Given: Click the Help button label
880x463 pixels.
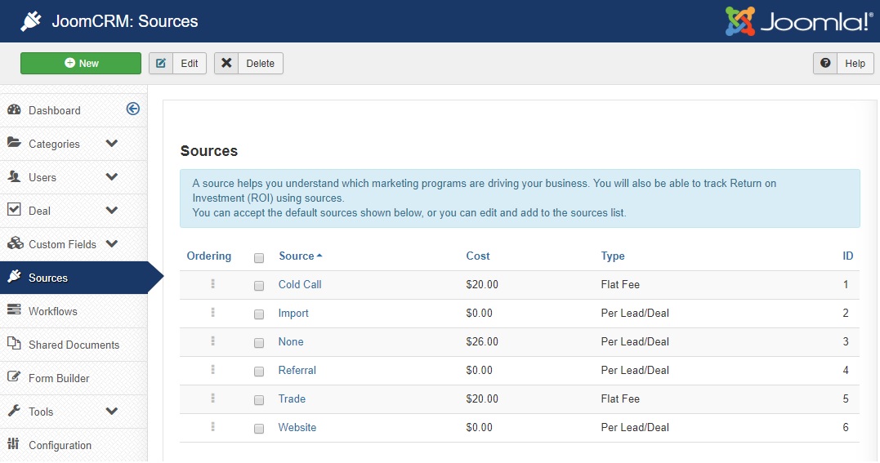Looking at the screenshot, I should coord(855,64).
